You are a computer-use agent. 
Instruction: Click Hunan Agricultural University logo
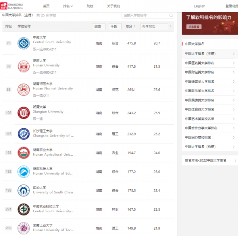(x=23, y=153)
